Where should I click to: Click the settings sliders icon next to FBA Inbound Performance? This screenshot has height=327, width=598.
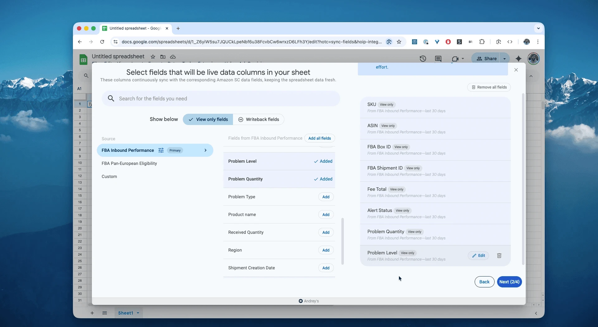pos(161,150)
